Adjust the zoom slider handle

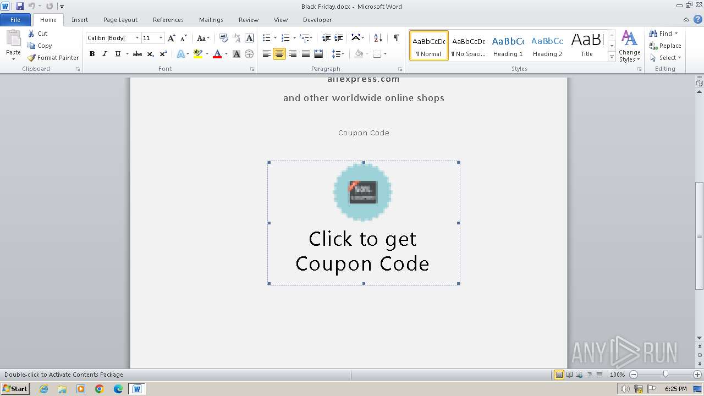click(665, 375)
